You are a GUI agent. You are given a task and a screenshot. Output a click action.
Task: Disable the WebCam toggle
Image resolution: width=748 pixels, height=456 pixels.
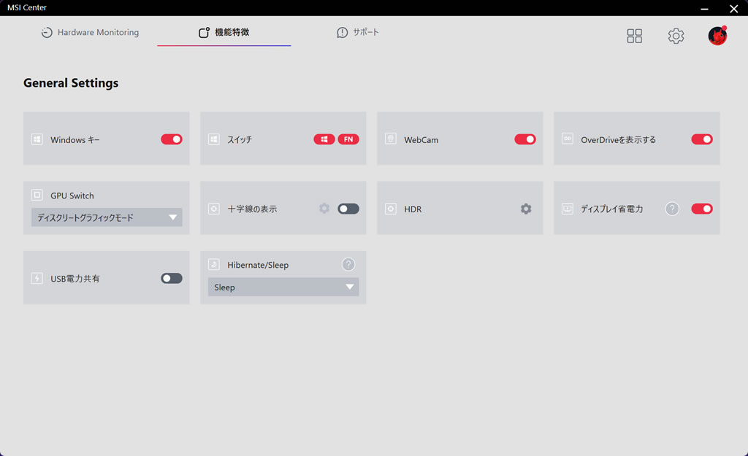pyautogui.click(x=524, y=139)
